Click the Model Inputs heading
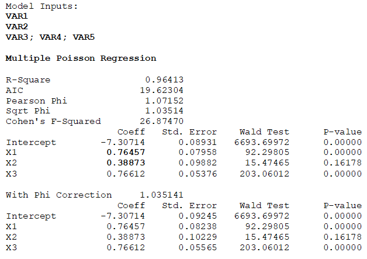This screenshot has height=259, width=367. pyautogui.click(x=41, y=6)
